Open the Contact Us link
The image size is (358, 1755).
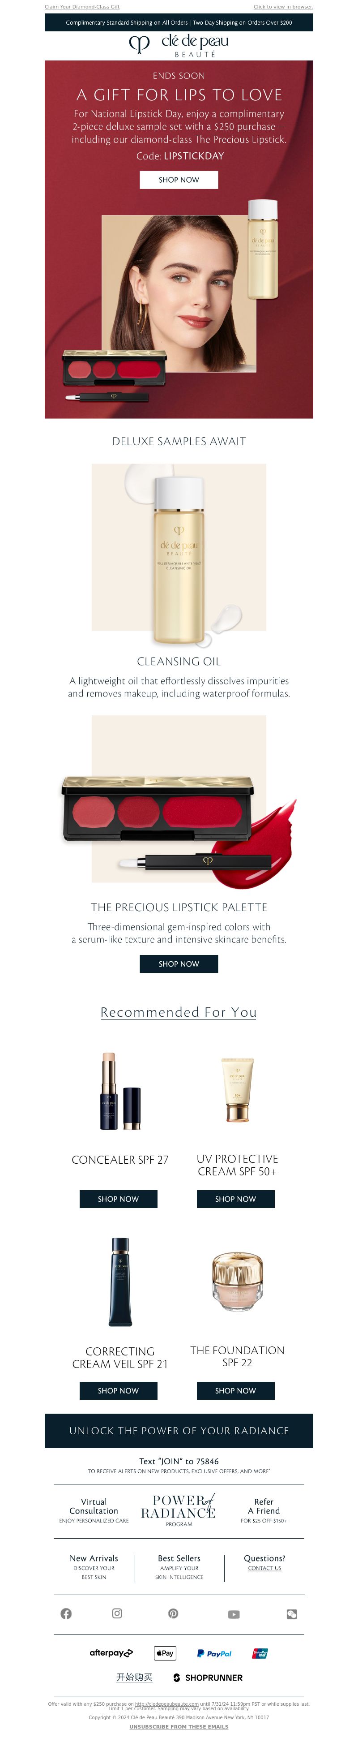click(x=265, y=1568)
